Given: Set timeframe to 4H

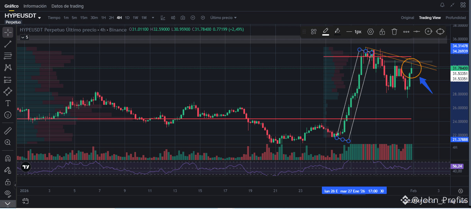Looking at the screenshot, I should (119, 18).
